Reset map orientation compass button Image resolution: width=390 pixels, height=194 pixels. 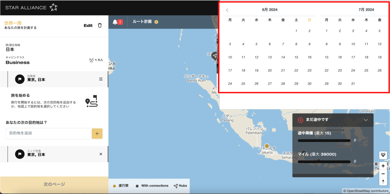[x=383, y=181]
